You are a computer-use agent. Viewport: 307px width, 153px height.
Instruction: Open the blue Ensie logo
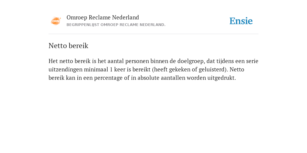pos(241,21)
